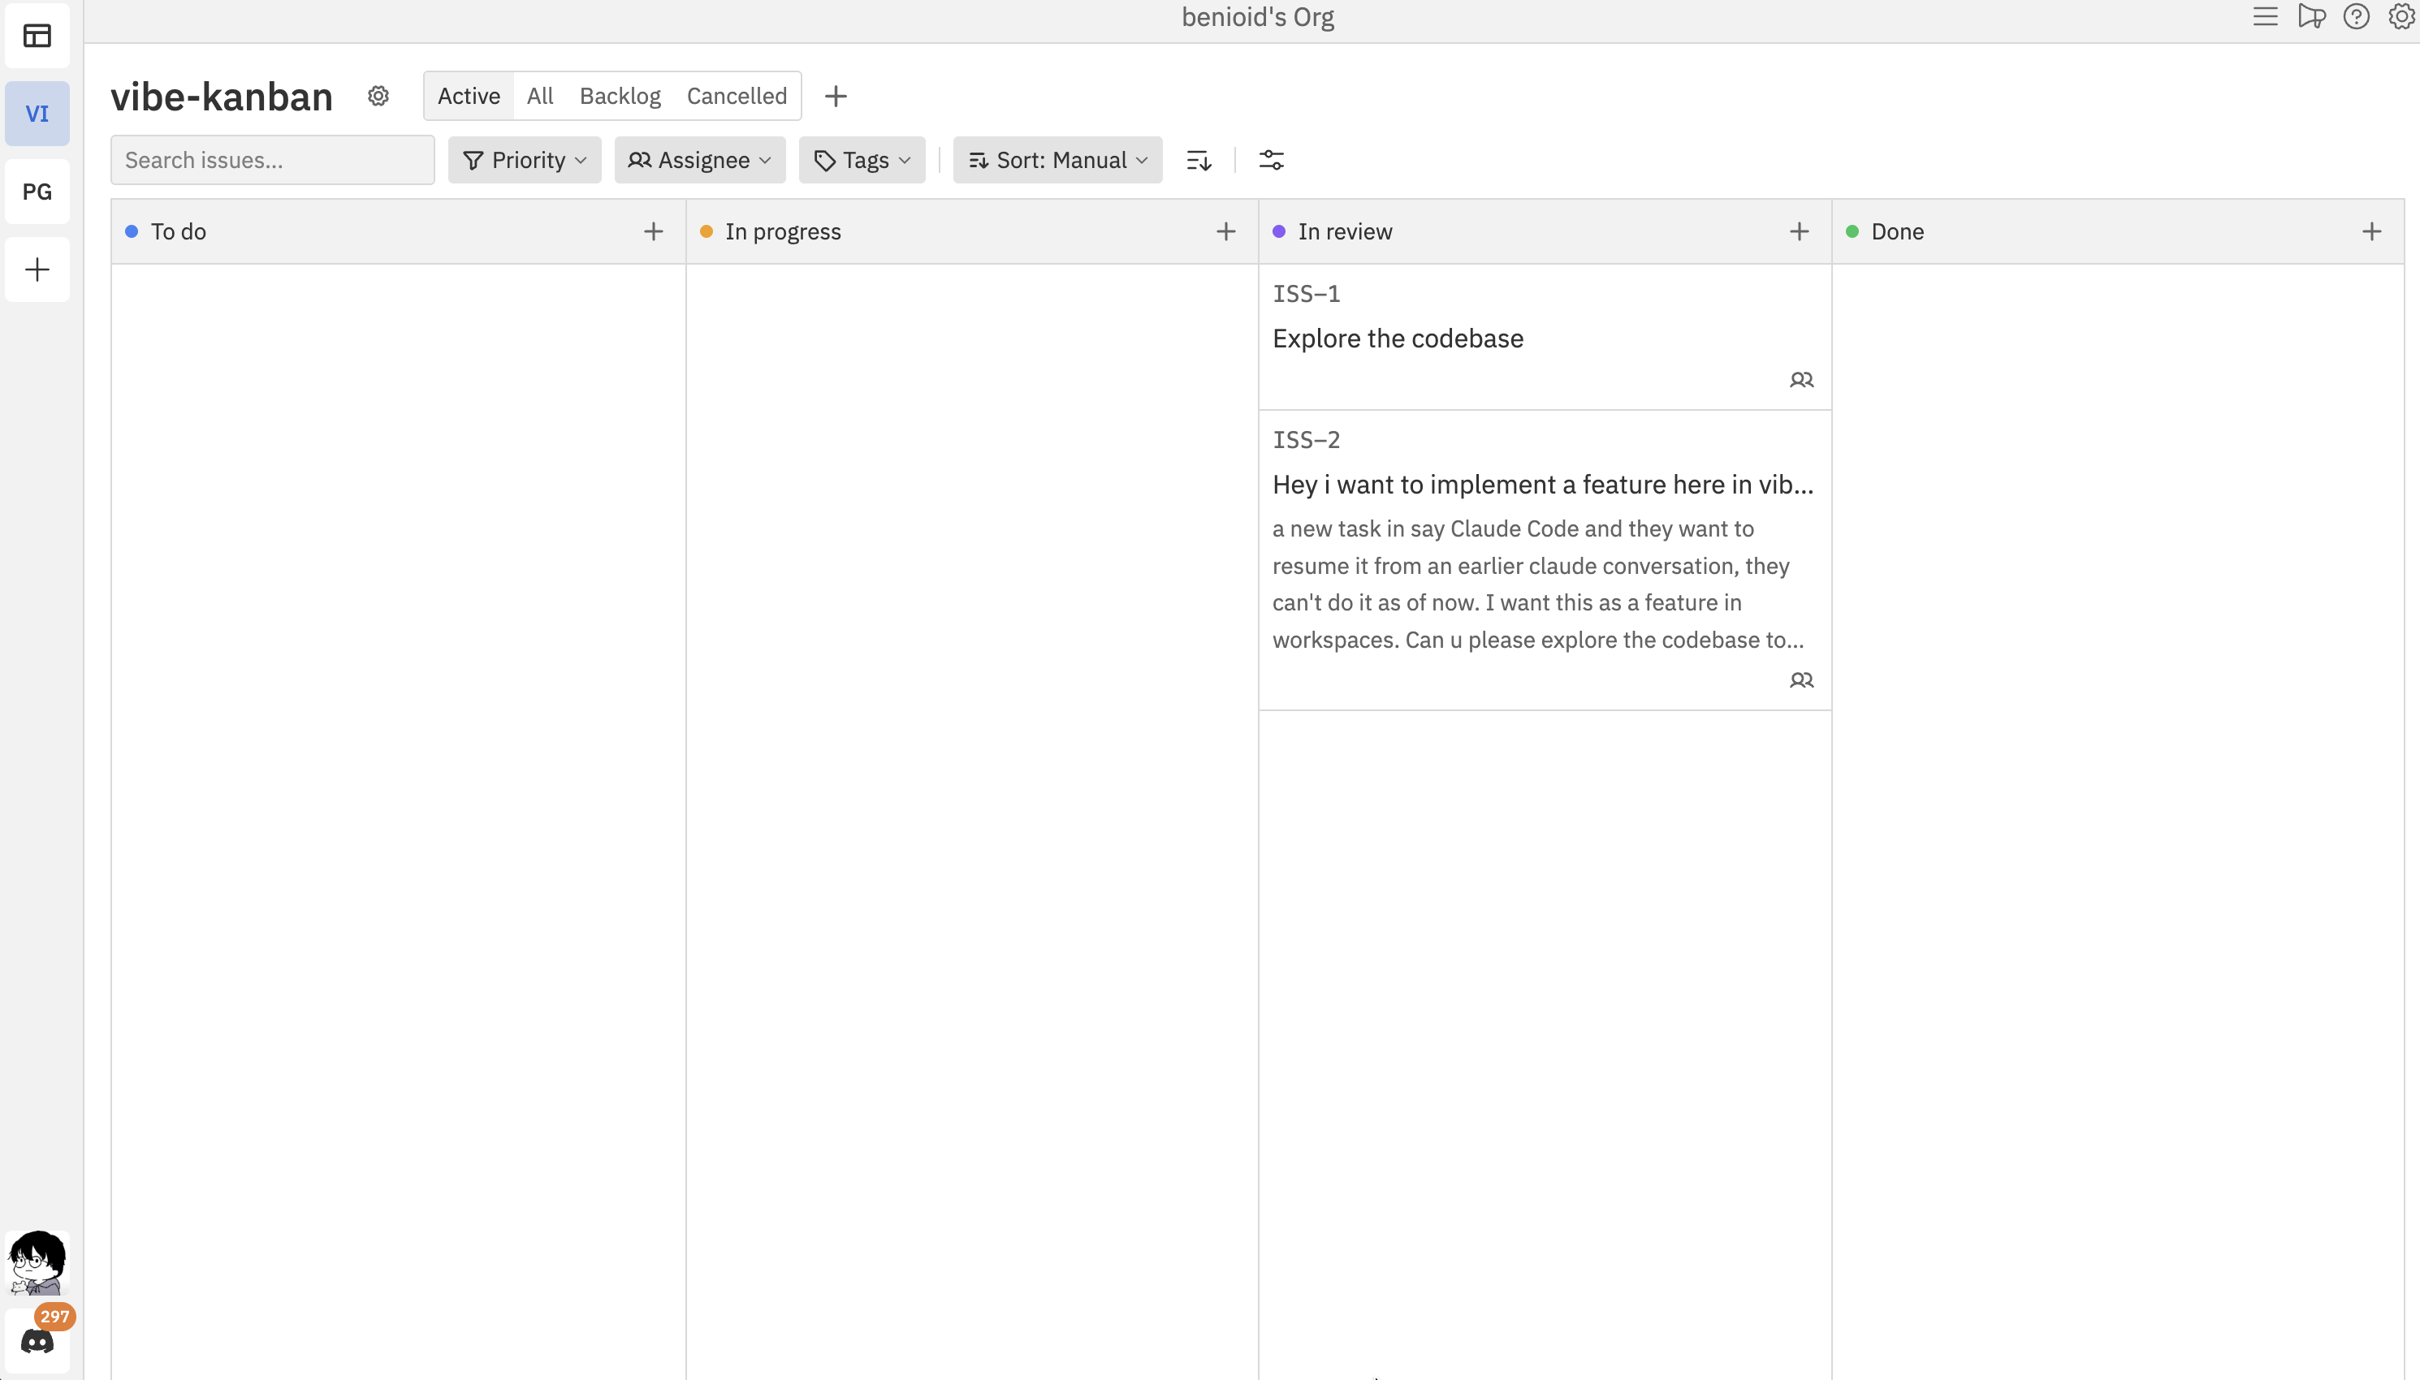Open vibe-kanban project settings gear
The height and width of the screenshot is (1380, 2420).
coord(378,96)
